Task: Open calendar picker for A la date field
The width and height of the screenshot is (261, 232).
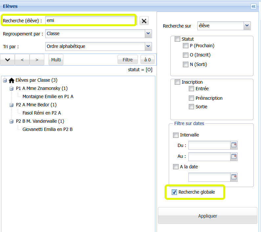Action: pyautogui.click(x=234, y=177)
